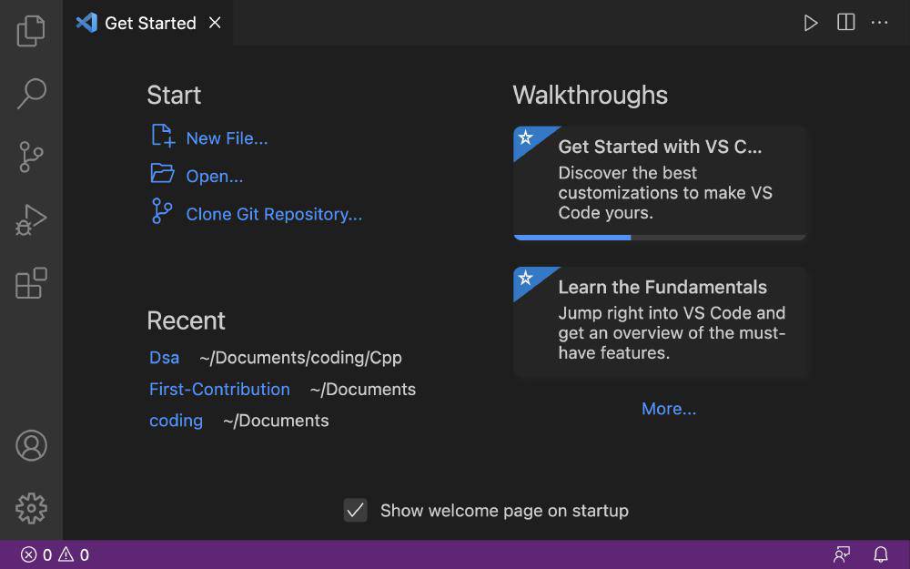Open the Search view
The width and height of the screenshot is (910, 569).
click(x=31, y=94)
